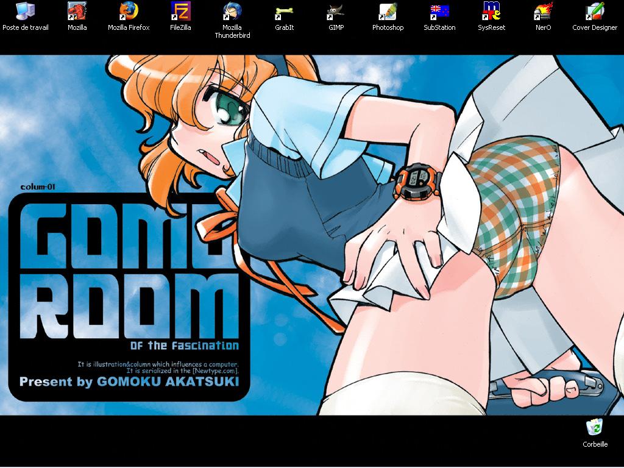Click the 'Mozilla Thunderbird' text label

pos(232,32)
